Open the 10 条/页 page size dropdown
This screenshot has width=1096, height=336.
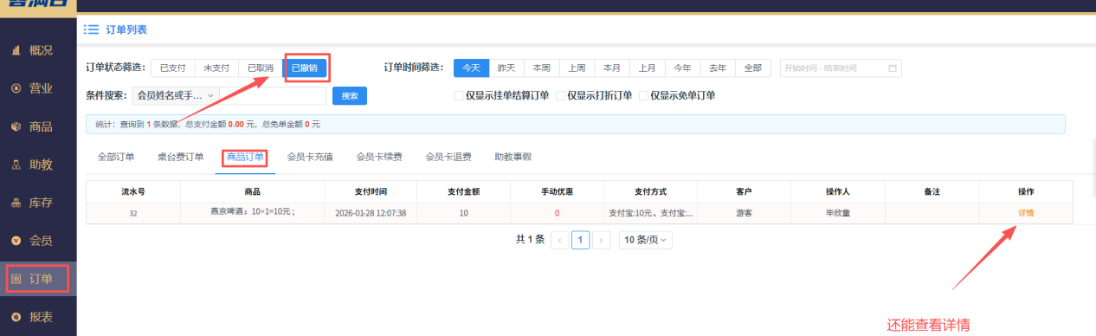(x=646, y=240)
